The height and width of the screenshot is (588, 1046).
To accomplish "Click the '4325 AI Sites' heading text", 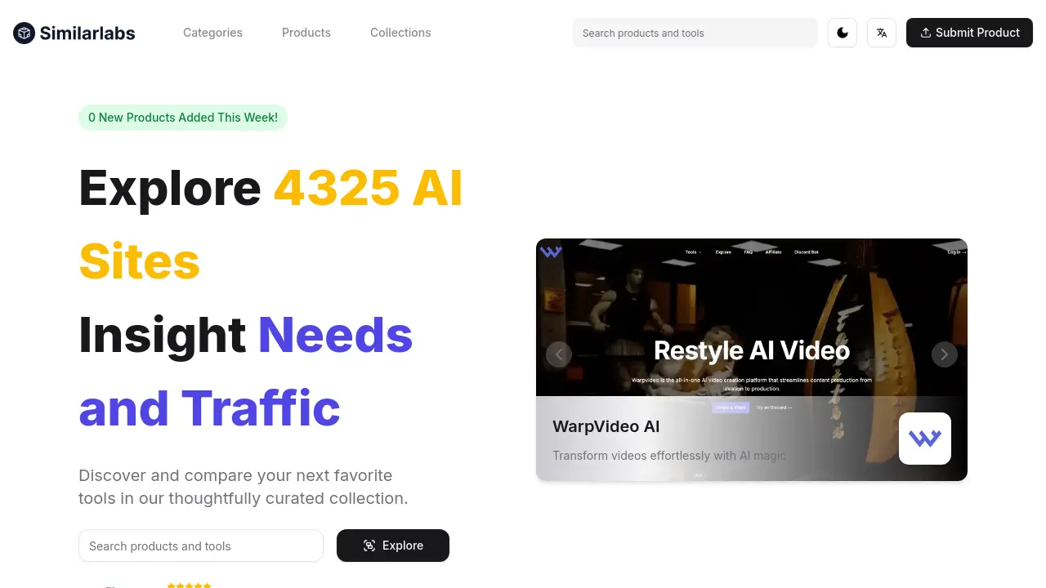I will [271, 225].
